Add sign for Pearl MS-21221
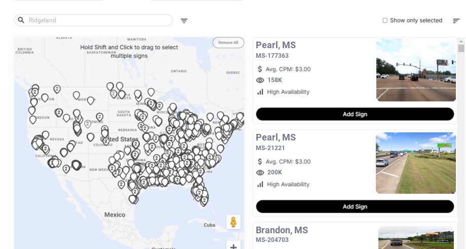Image resolution: width=466 pixels, height=249 pixels. point(355,206)
